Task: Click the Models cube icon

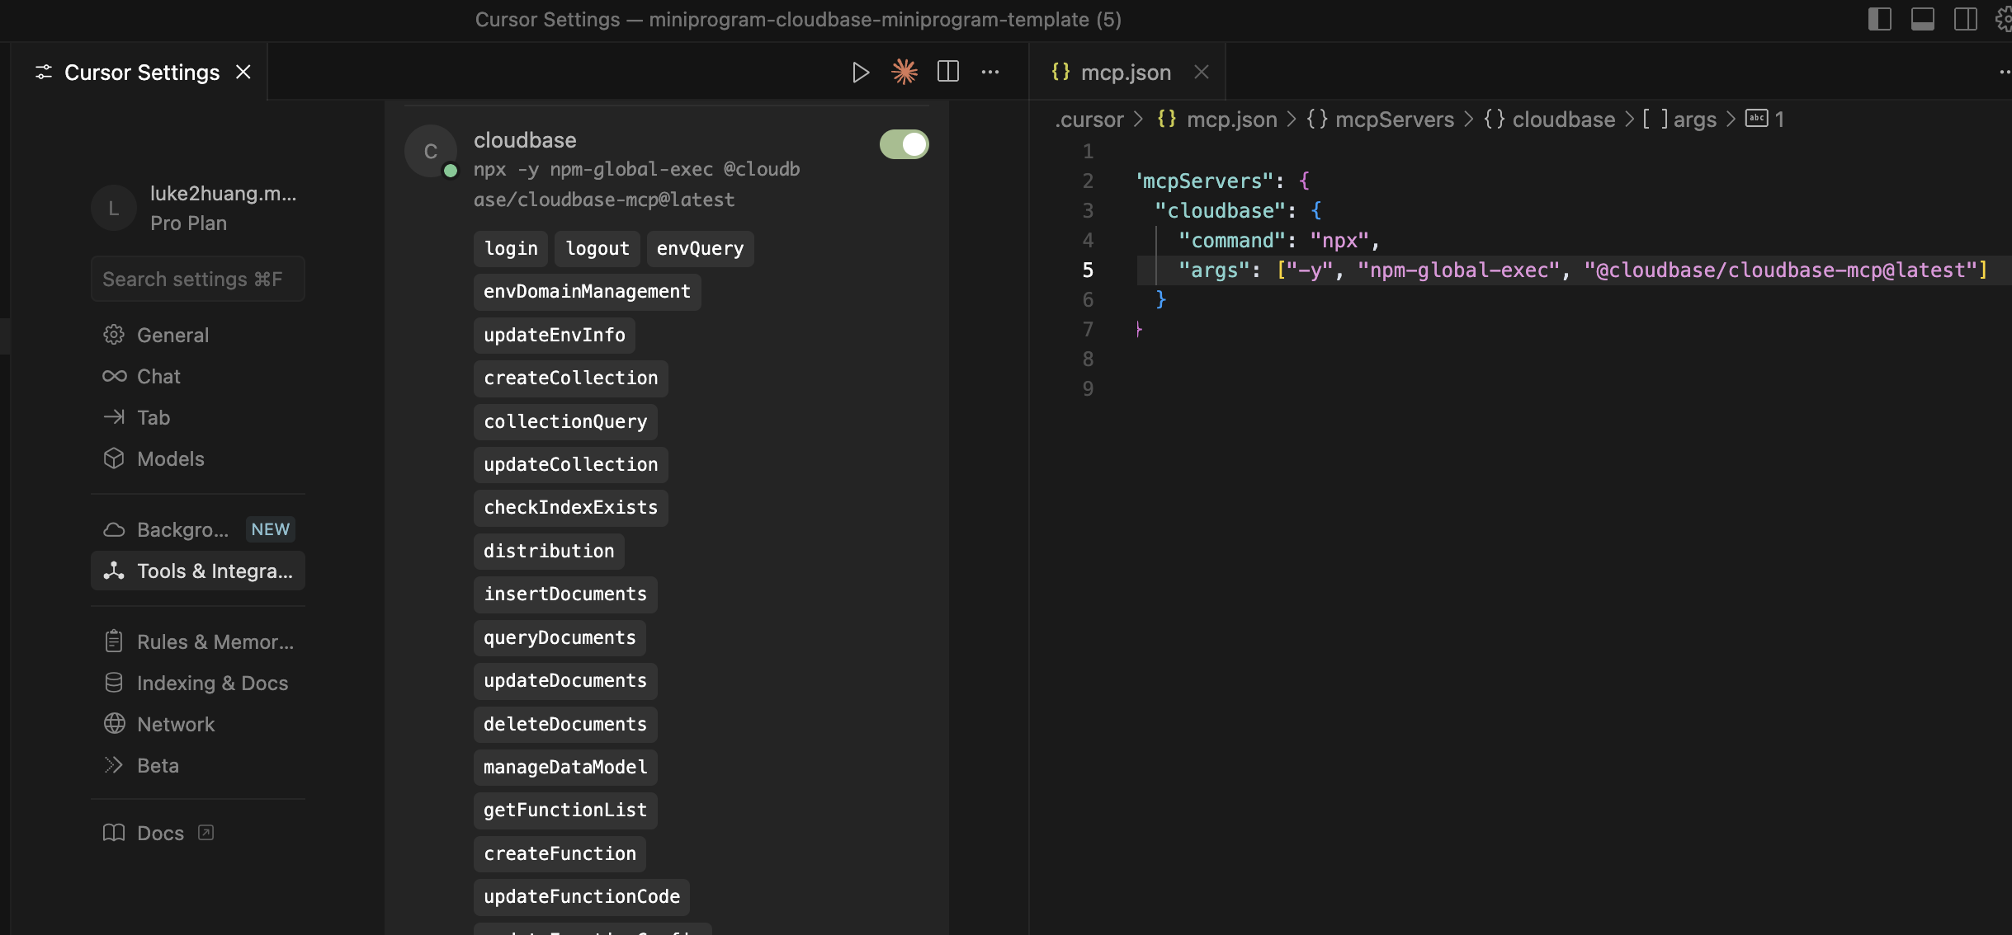Action: tap(114, 458)
